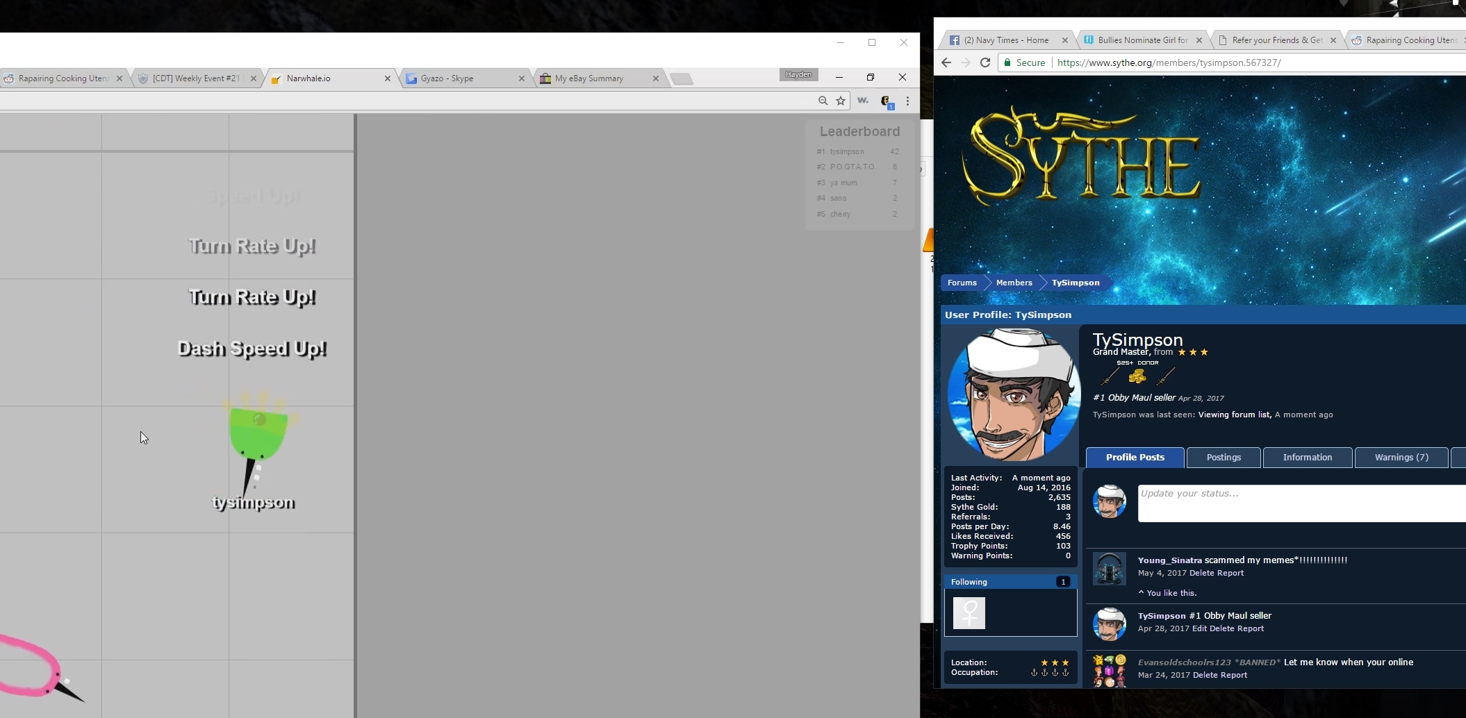Open the Information tab
The width and height of the screenshot is (1466, 718).
tap(1308, 457)
